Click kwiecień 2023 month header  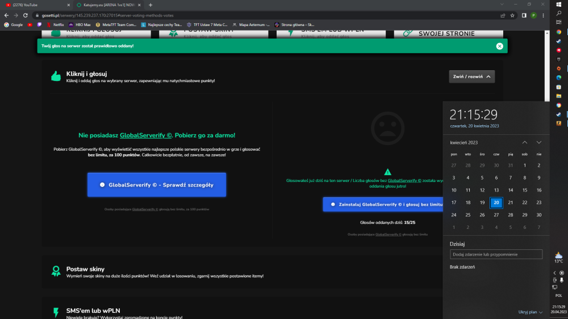click(463, 143)
